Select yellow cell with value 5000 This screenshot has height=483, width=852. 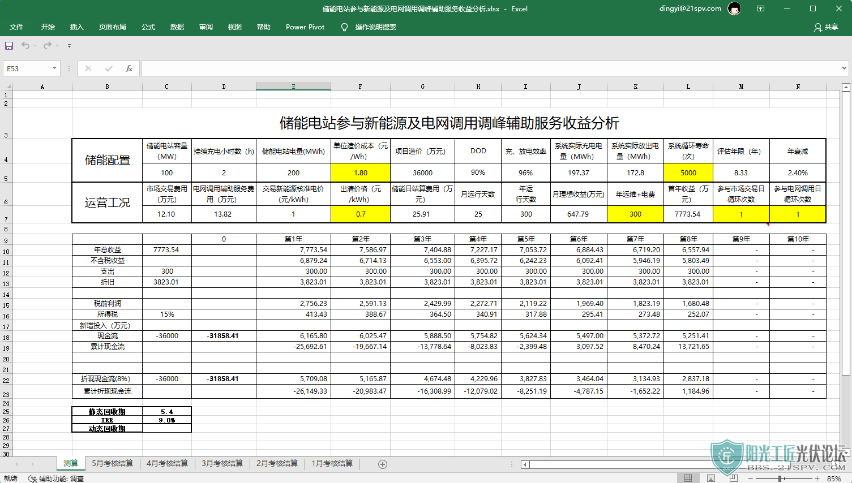coord(688,172)
